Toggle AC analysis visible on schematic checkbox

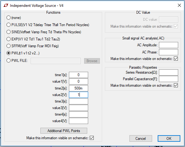click(x=176, y=59)
